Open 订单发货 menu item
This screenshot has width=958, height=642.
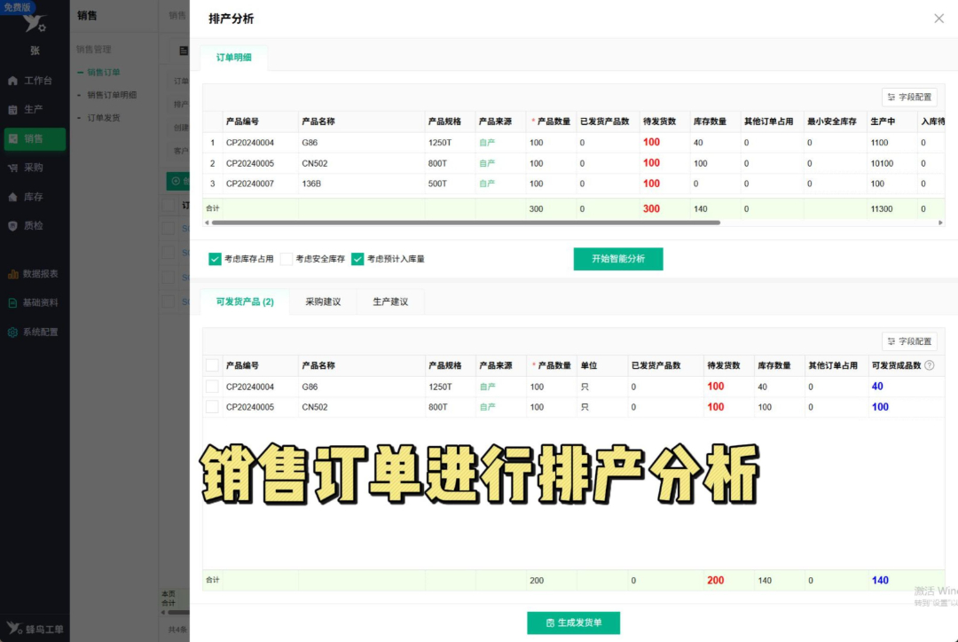[x=103, y=117]
